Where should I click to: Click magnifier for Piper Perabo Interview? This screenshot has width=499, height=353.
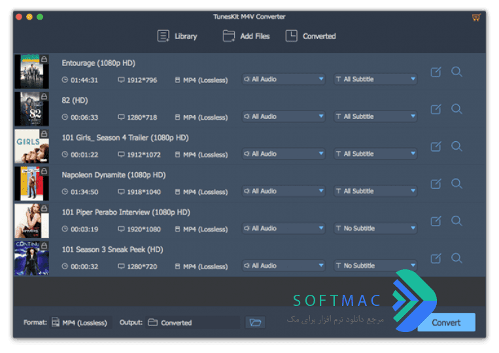[456, 221]
